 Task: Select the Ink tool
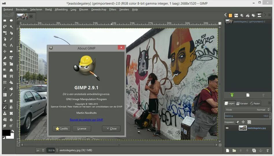11,107
